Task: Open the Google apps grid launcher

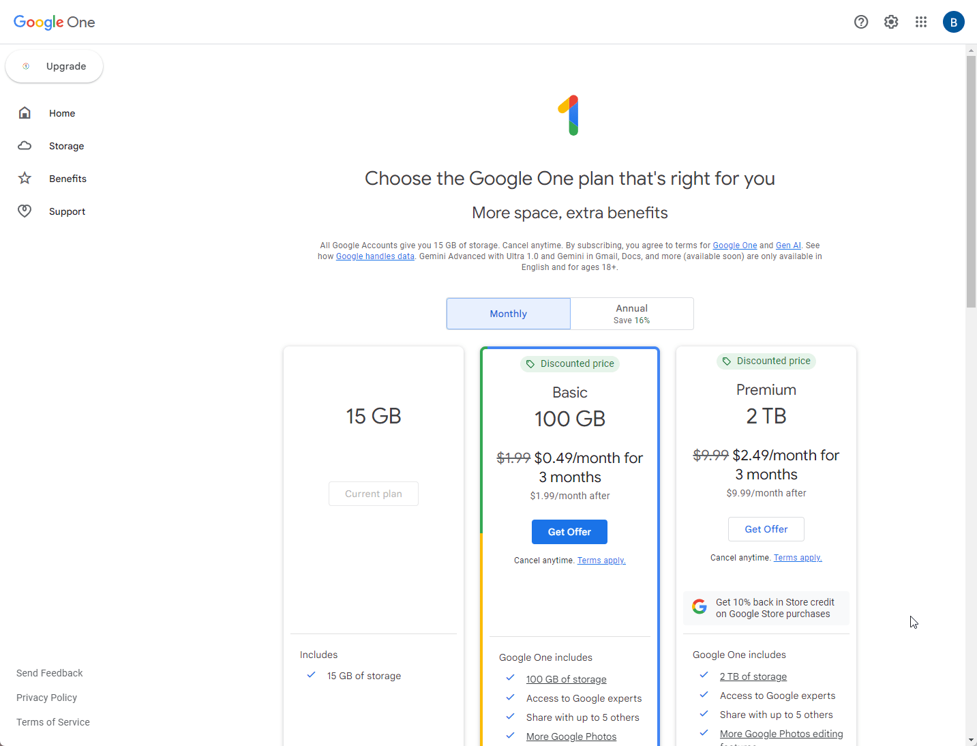Action: coord(921,22)
